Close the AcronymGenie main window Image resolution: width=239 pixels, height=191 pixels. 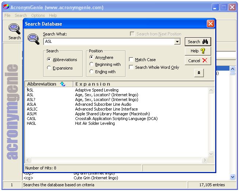click(x=232, y=7)
